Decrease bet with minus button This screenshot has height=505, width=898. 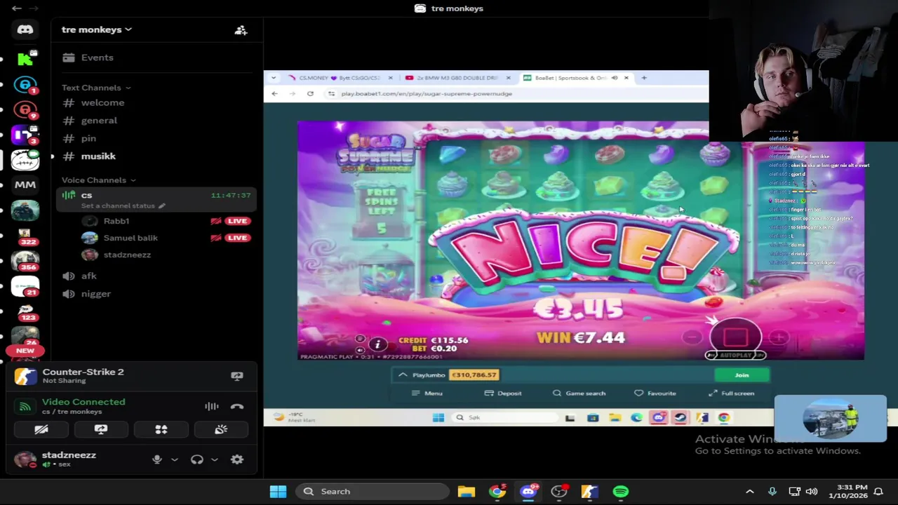[x=691, y=338]
